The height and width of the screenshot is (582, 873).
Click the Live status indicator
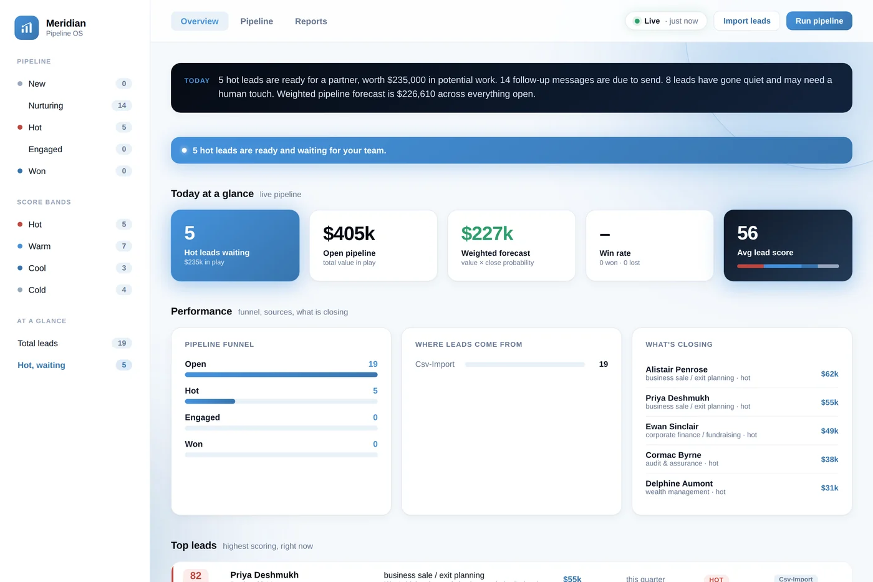point(666,21)
